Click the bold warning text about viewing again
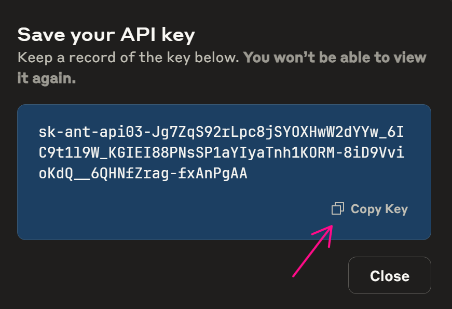 337,57
